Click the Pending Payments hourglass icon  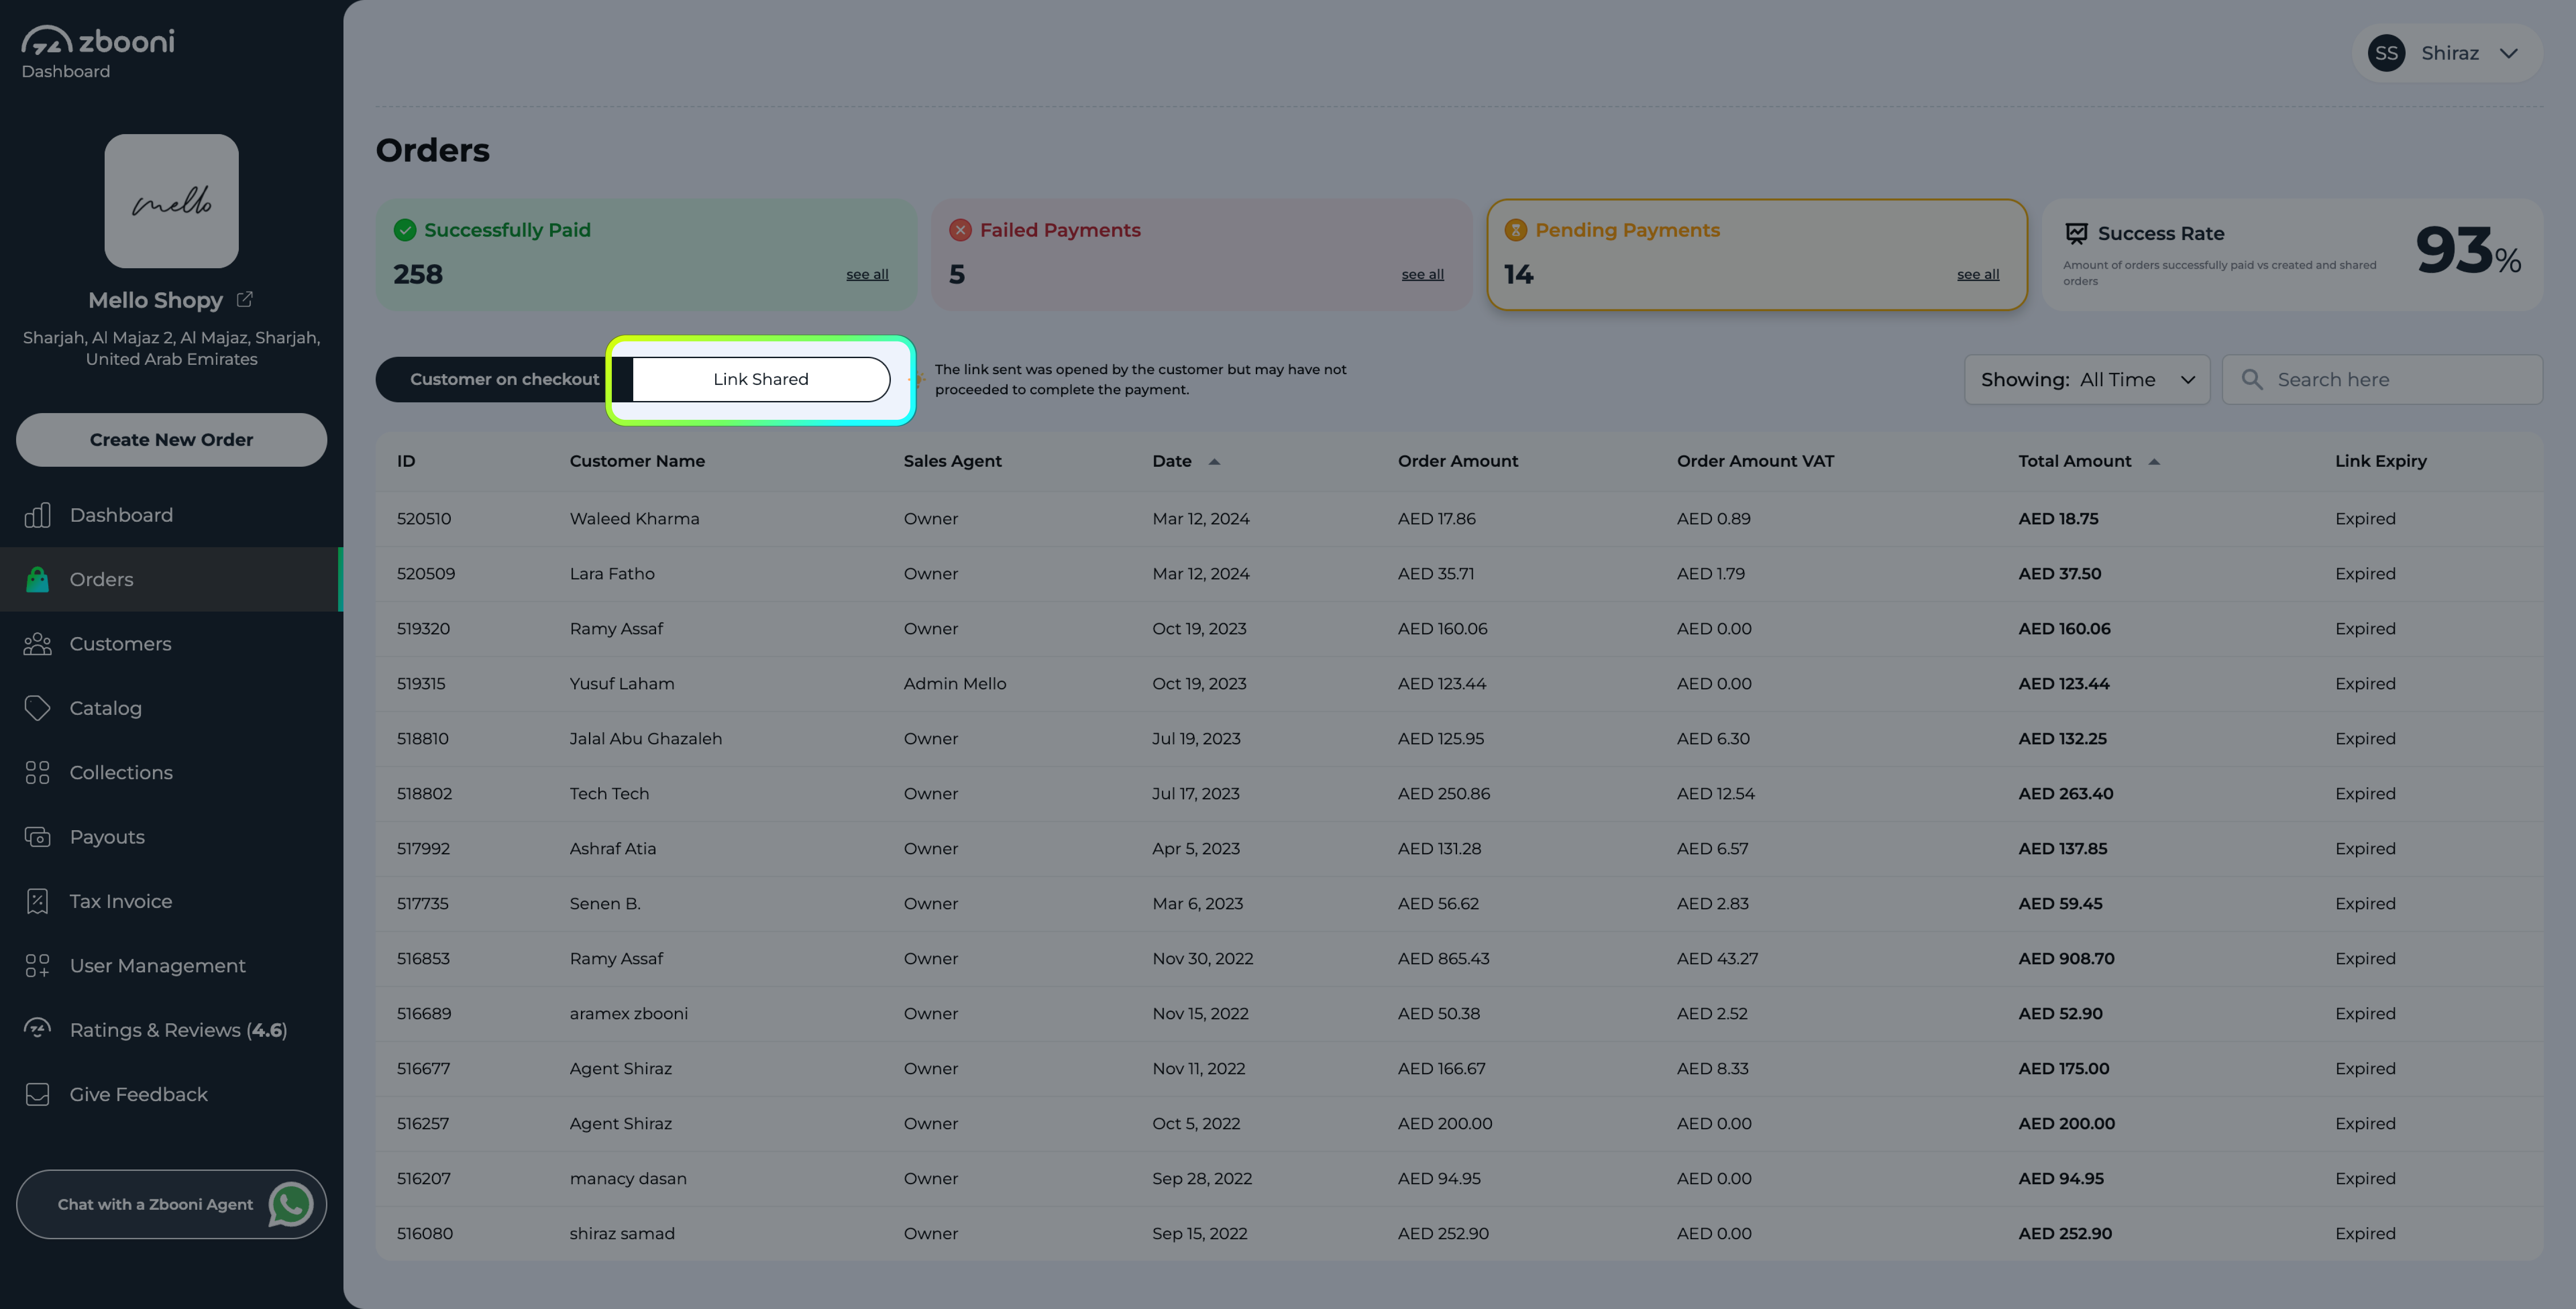pyautogui.click(x=1516, y=230)
